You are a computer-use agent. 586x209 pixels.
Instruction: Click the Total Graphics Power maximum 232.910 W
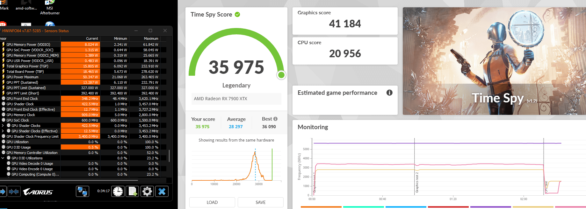click(150, 66)
